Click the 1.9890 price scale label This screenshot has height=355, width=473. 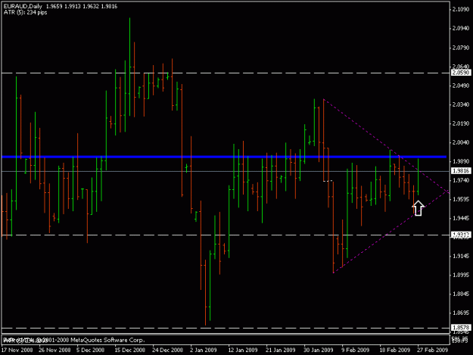461,162
